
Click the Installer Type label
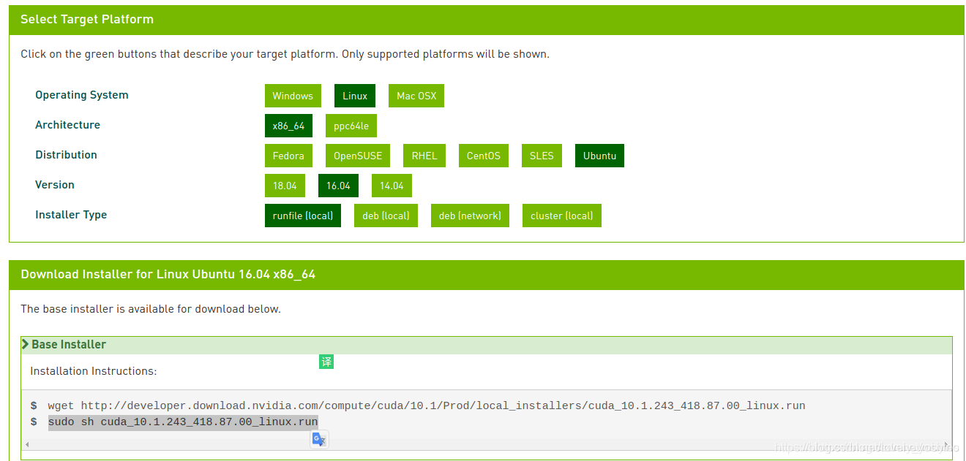click(x=71, y=215)
